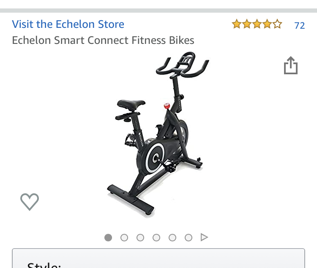317x268 pixels.
Task: Open the 72 reviews count link
Action: (x=299, y=25)
